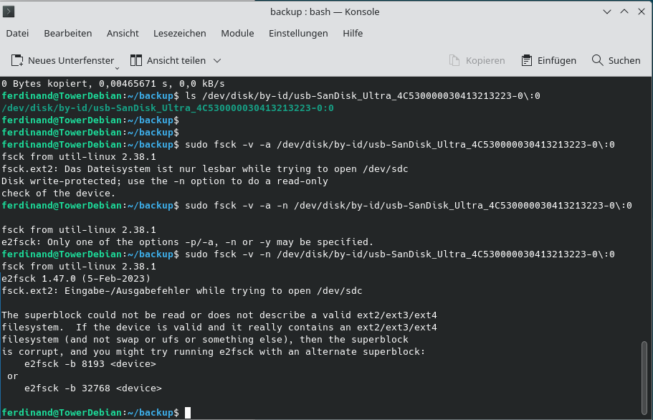Click text 'check of the device.'

(58, 193)
